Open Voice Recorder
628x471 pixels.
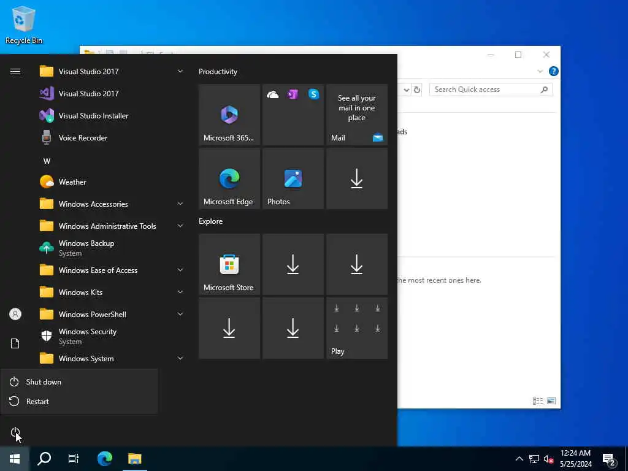[x=83, y=138]
